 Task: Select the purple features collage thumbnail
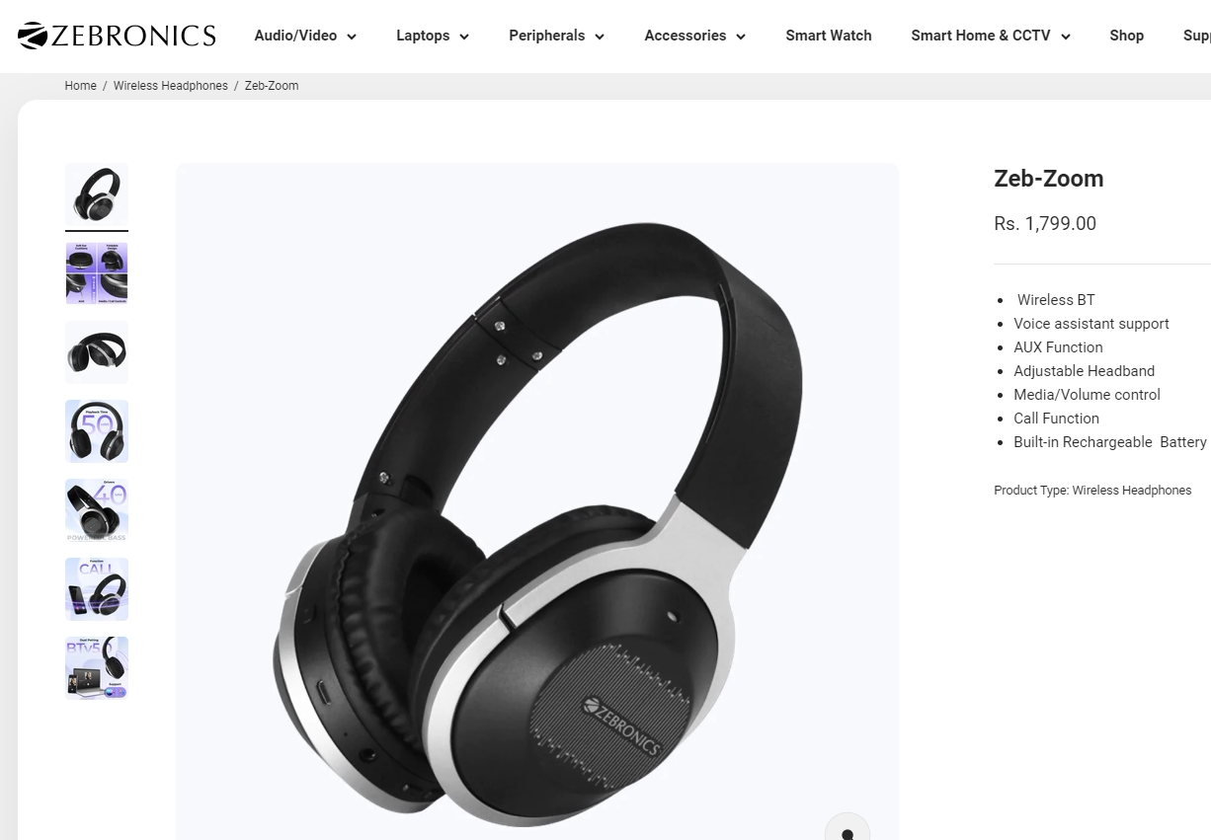pyautogui.click(x=97, y=273)
